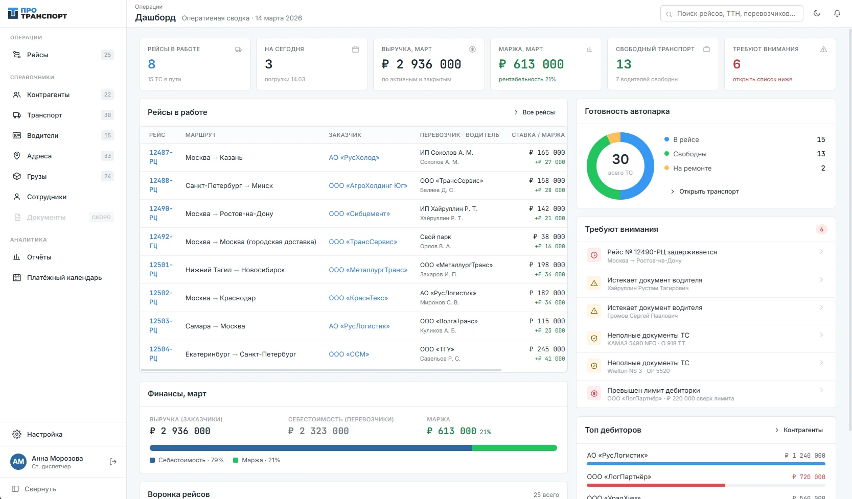
Task: Open Настройка settings
Action: pyautogui.click(x=63, y=434)
